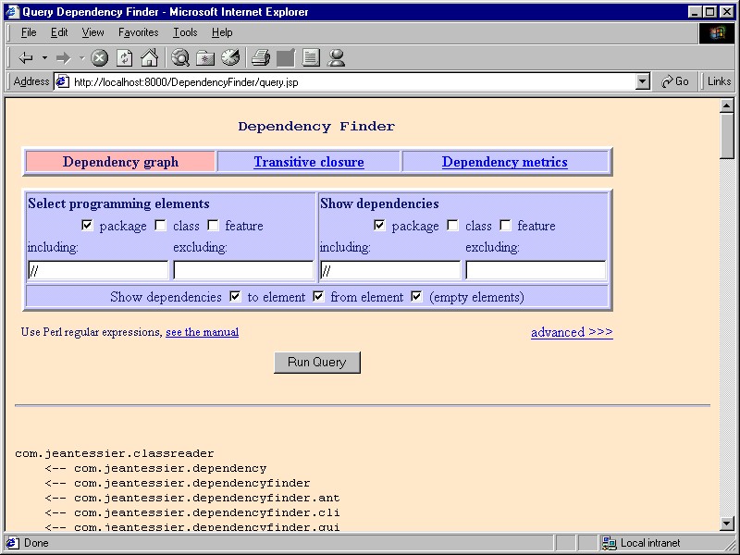
Task: Click the Internet Explorer title bar icon
Action: click(11, 12)
